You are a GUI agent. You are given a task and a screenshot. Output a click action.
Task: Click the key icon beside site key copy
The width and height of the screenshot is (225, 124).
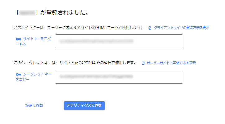18,39
